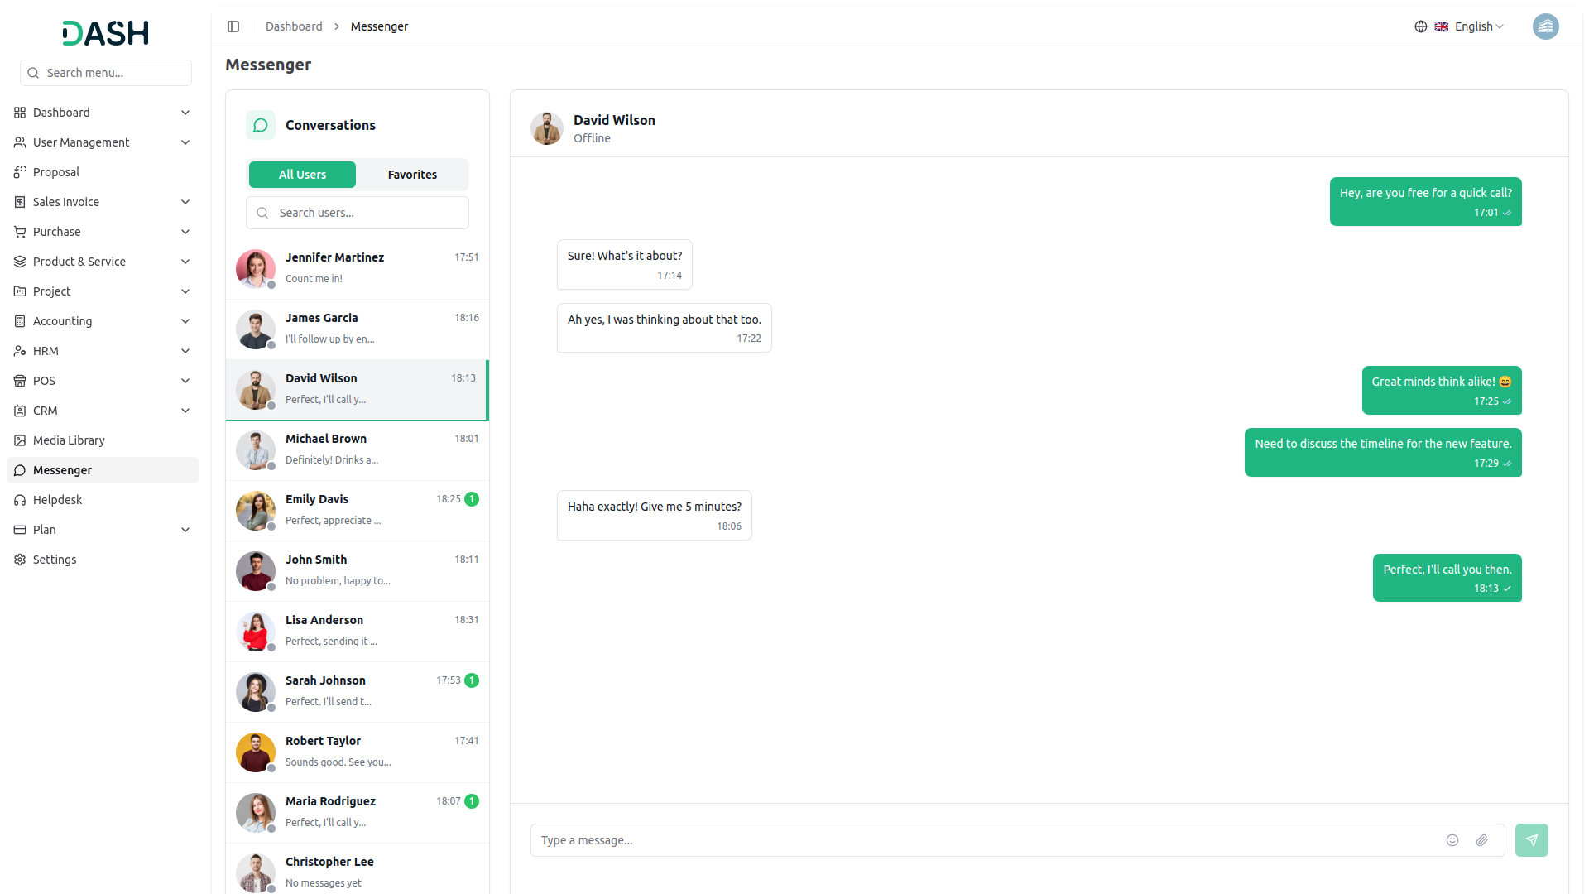
Task: Click the Dashboard breadcrumb link
Action: [294, 26]
